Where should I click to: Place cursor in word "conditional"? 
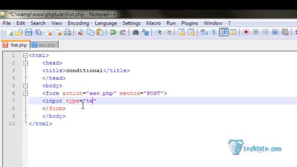(84, 71)
